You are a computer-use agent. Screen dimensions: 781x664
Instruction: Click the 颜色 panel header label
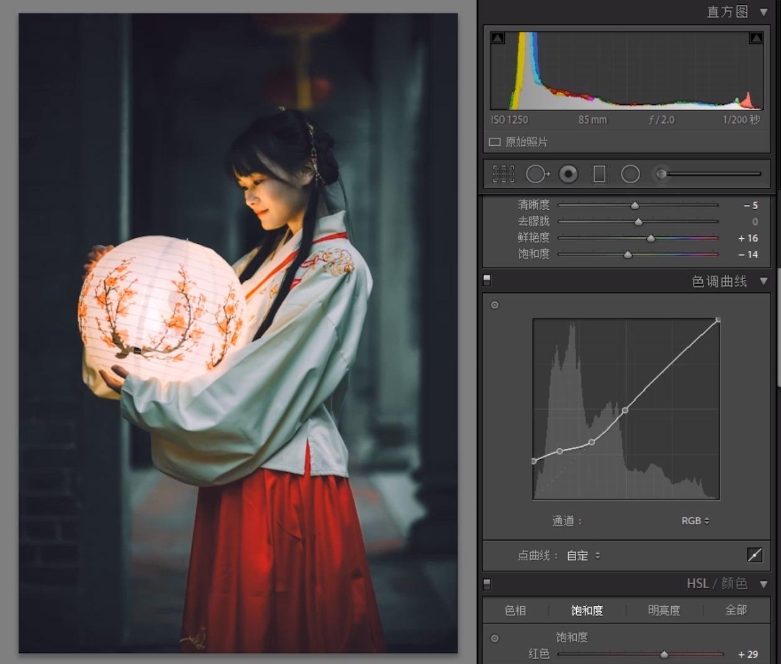pyautogui.click(x=734, y=583)
